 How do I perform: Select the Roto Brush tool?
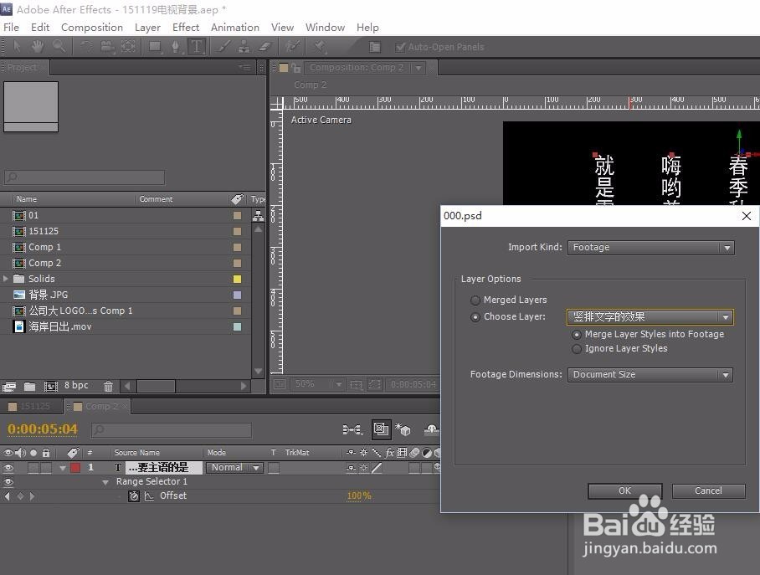(x=292, y=47)
